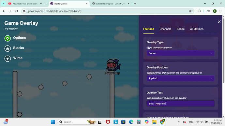The image size is (225, 126).
Task: Open the Copilot taskbar icon
Action: [x=146, y=122]
